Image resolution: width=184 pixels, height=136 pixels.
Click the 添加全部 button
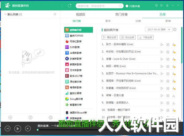coord(128,37)
